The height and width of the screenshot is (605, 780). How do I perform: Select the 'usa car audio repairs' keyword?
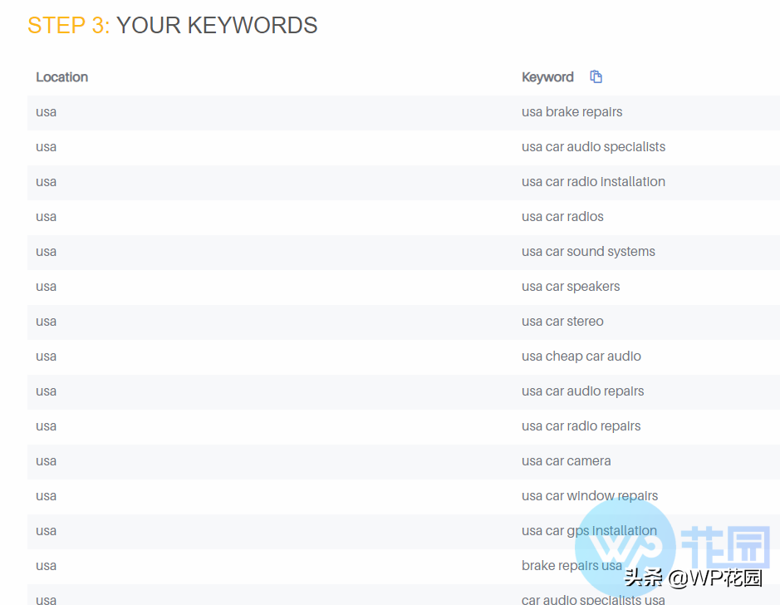point(583,391)
